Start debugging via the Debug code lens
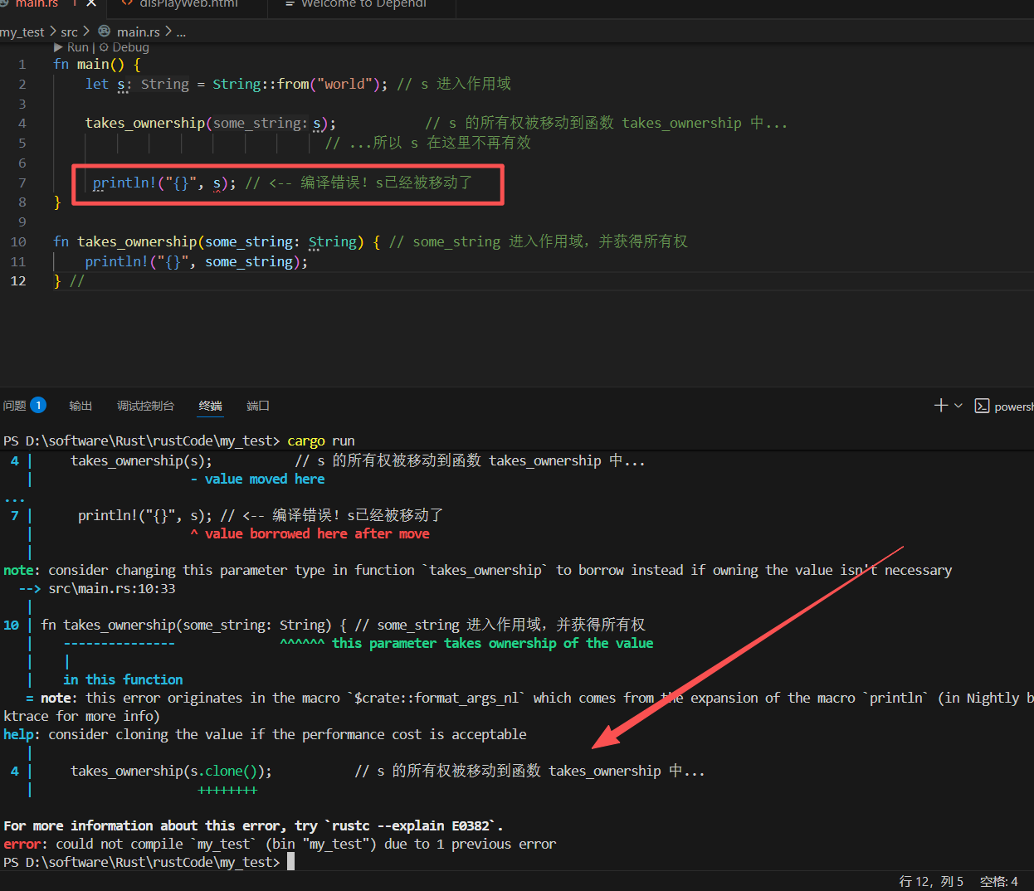 point(130,47)
